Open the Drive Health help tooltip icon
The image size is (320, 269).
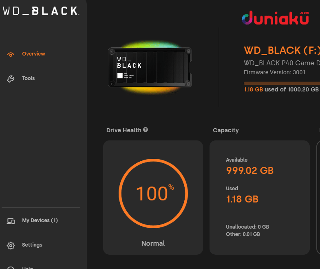[x=146, y=130]
